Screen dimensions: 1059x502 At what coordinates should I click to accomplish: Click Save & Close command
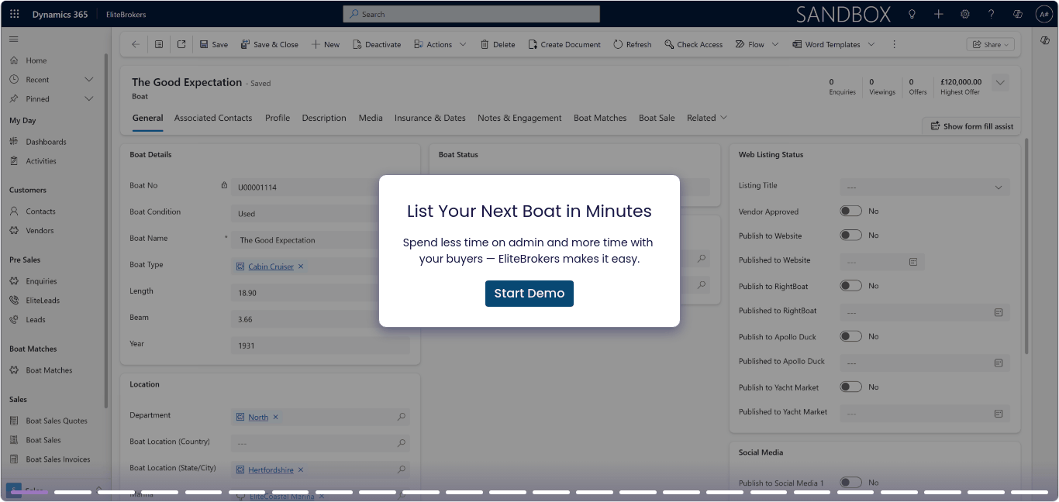(x=269, y=44)
